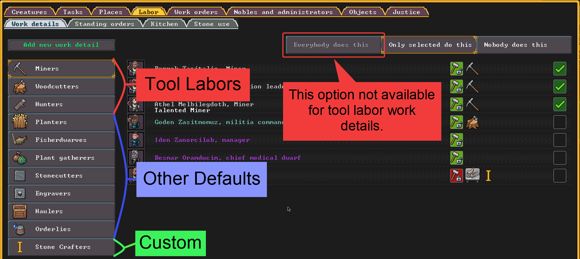Click the yellow I icon in the dwarf list
This screenshot has height=259, width=580.
[488, 175]
